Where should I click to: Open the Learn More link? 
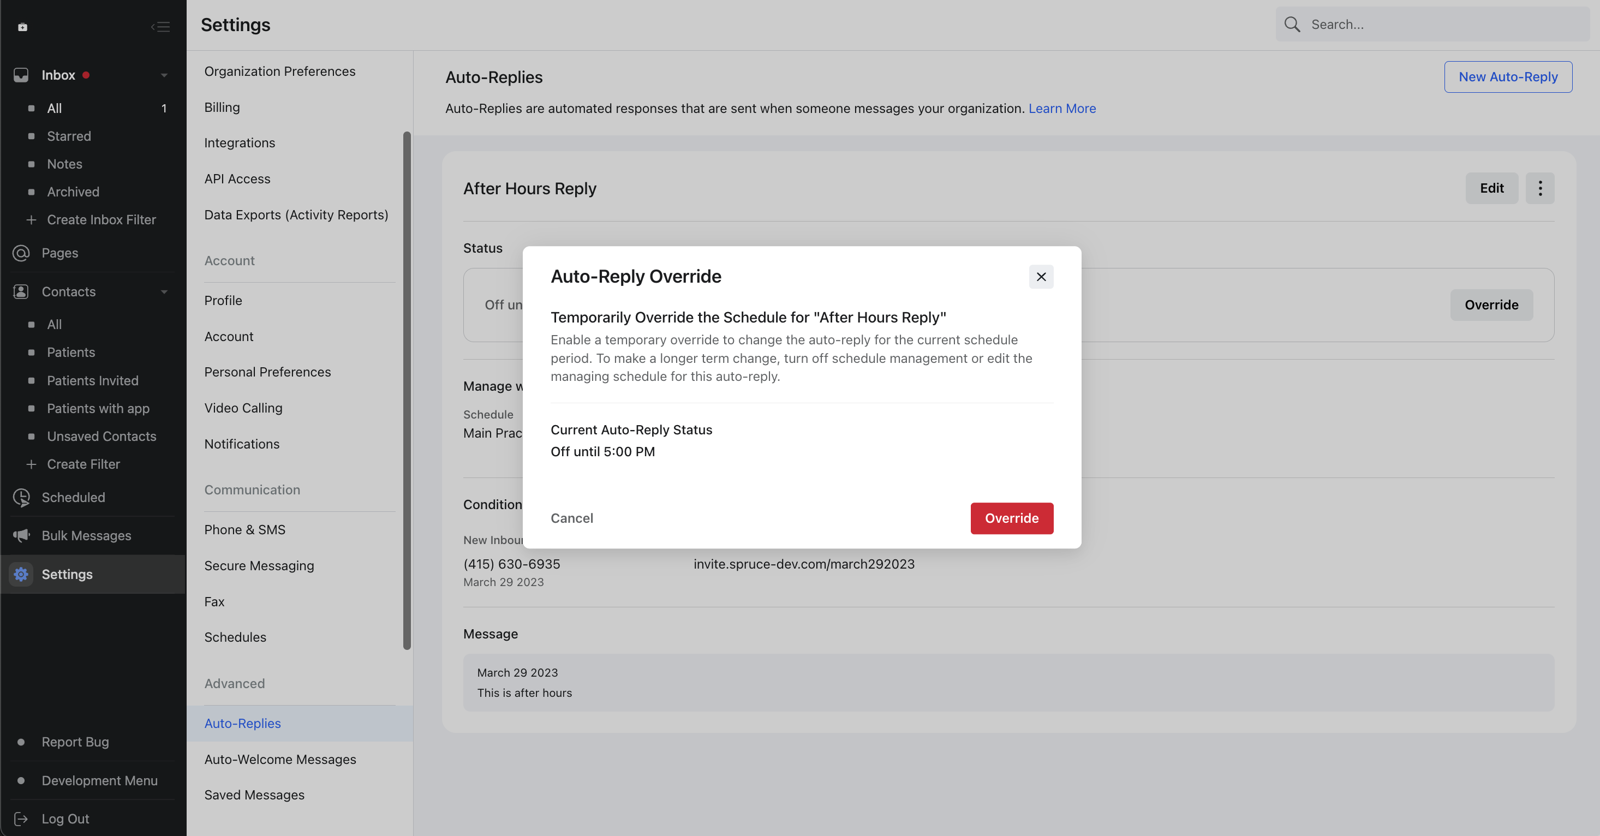(x=1062, y=108)
